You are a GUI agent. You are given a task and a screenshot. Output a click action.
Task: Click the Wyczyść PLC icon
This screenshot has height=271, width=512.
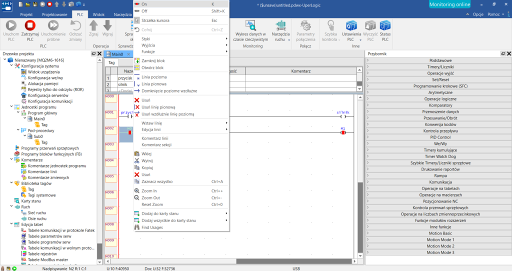pyautogui.click(x=370, y=25)
